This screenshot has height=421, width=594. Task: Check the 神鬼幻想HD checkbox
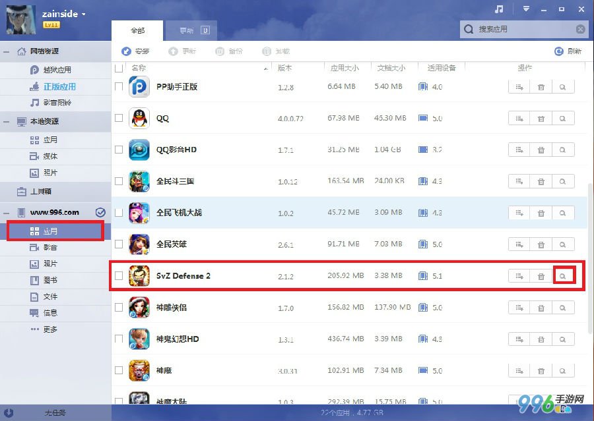click(x=119, y=339)
